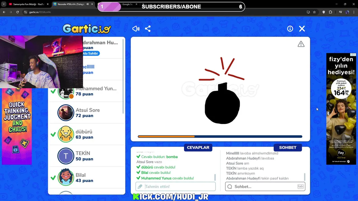The image size is (358, 201).
Task: Click 'Abdırahman Hudeyfi lavobaa' chat line
Action: [x=250, y=158]
